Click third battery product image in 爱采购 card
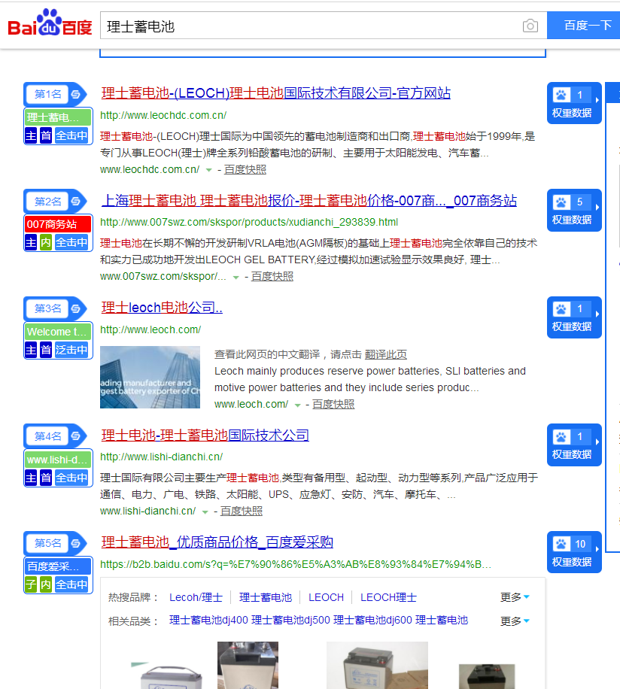 [377, 665]
